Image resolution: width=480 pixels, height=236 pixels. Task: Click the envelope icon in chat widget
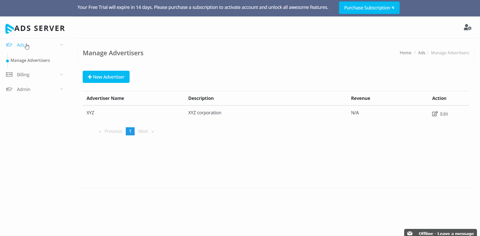pyautogui.click(x=410, y=233)
